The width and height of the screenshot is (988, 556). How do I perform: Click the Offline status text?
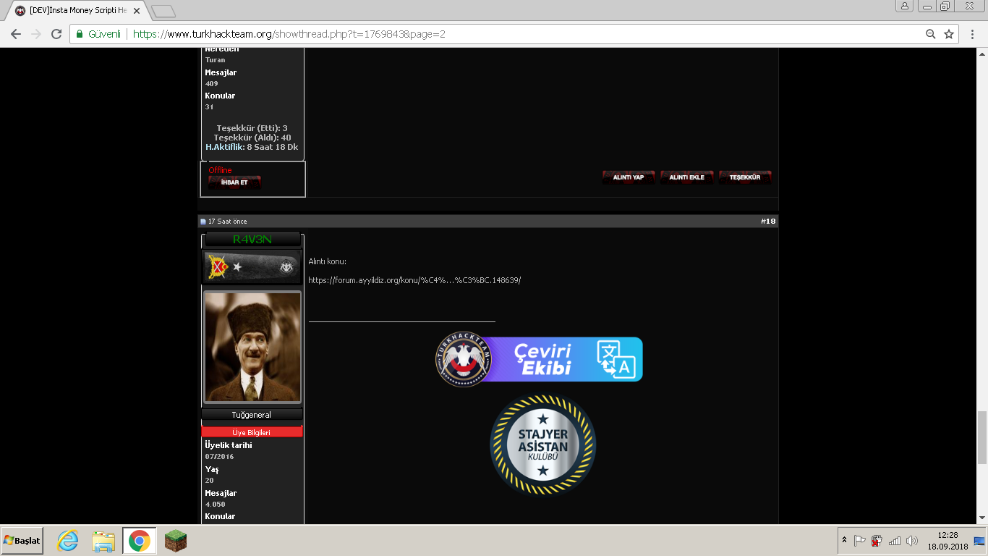tap(220, 170)
